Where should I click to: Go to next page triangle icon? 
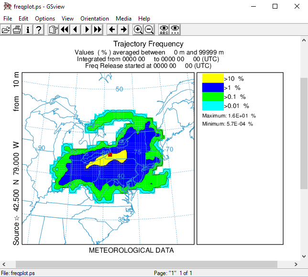pyautogui.click(x=87, y=30)
